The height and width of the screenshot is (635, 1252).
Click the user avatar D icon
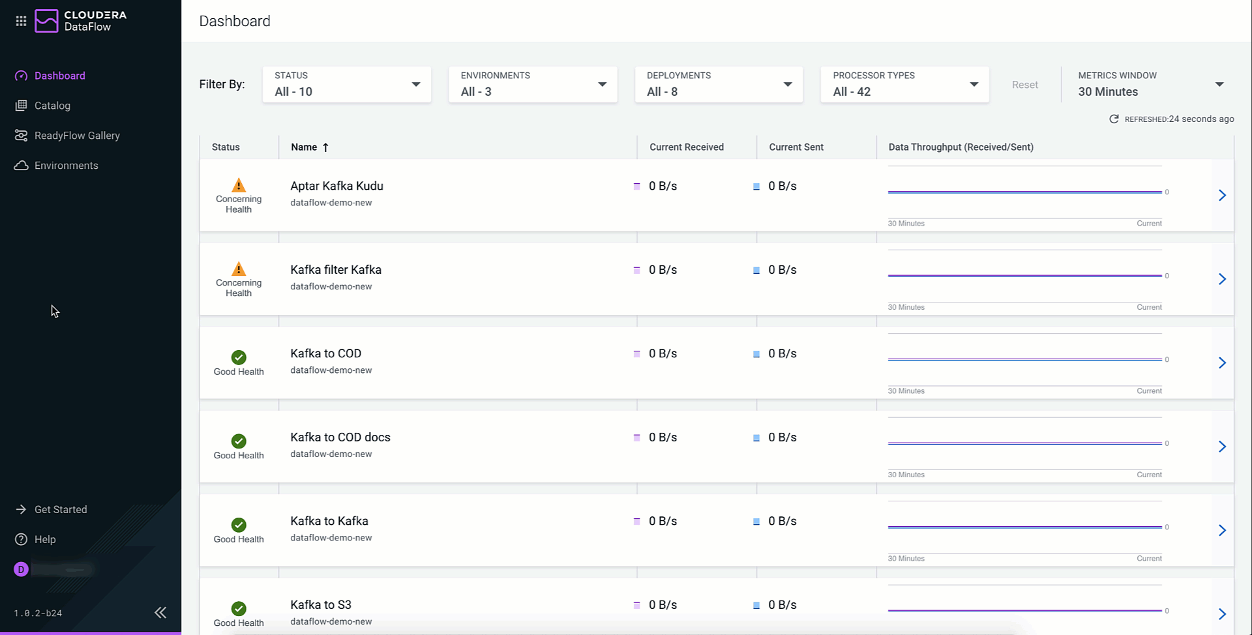point(21,569)
